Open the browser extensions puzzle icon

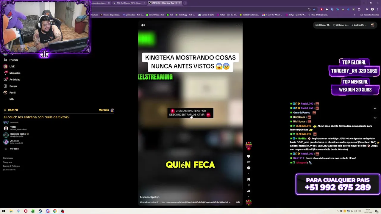[359, 9]
